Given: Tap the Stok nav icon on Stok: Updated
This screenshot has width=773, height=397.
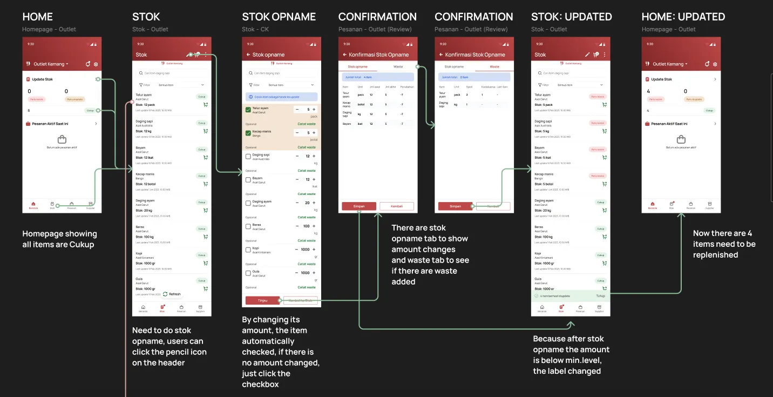Looking at the screenshot, I should tap(561, 308).
